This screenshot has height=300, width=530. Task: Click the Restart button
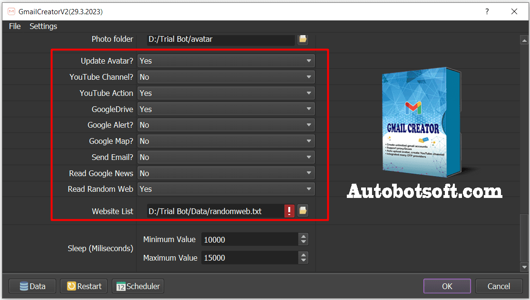[84, 286]
